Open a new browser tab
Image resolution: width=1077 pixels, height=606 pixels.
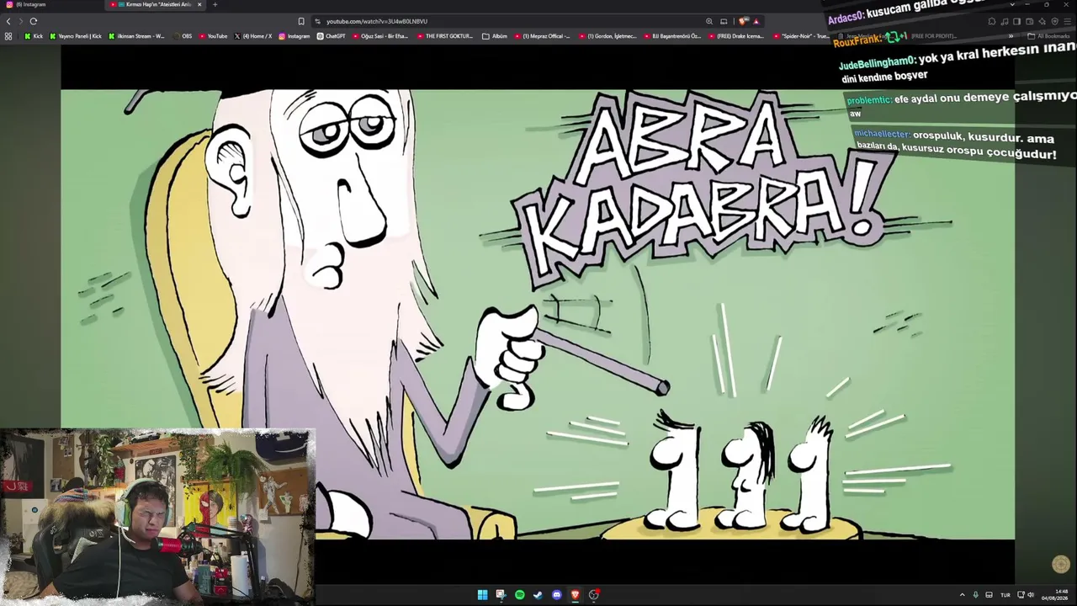pos(215,5)
